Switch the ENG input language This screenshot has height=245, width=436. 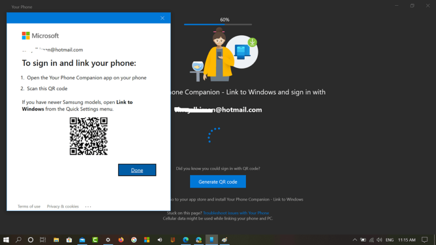click(x=389, y=240)
